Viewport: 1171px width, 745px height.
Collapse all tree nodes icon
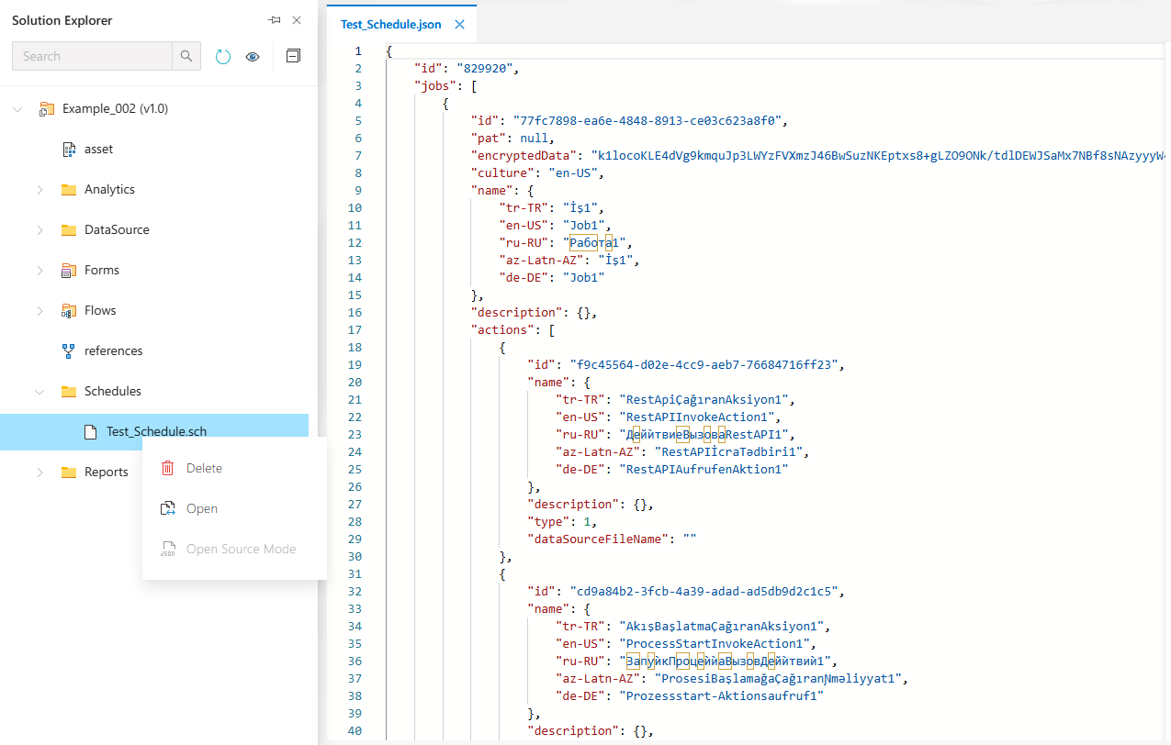[x=293, y=56]
